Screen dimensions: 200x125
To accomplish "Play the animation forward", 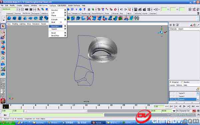I will click(x=184, y=106).
